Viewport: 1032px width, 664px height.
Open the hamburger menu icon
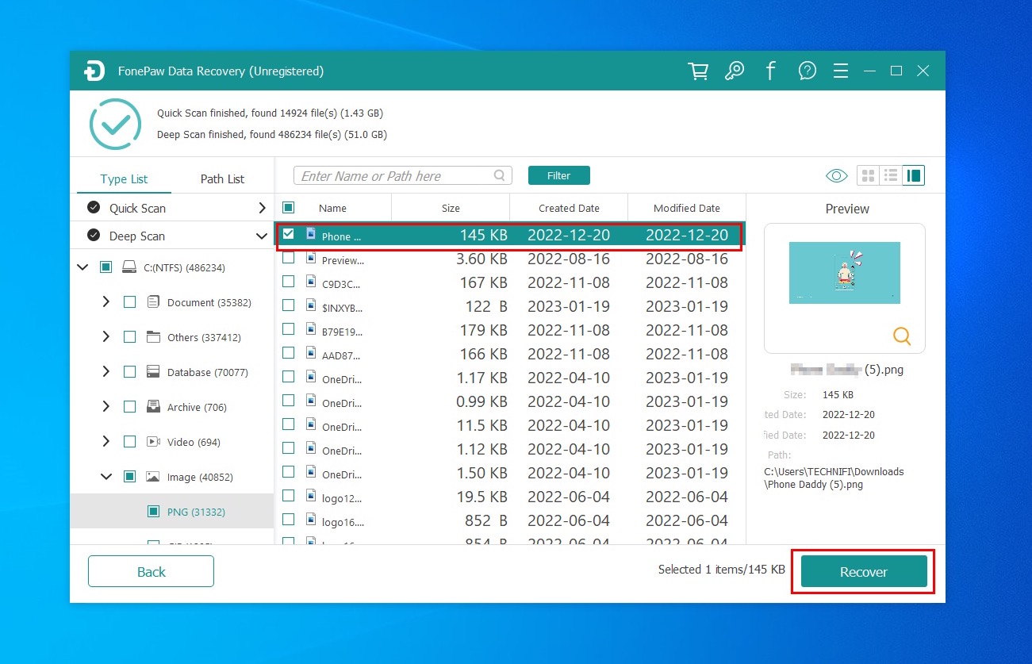coord(841,71)
